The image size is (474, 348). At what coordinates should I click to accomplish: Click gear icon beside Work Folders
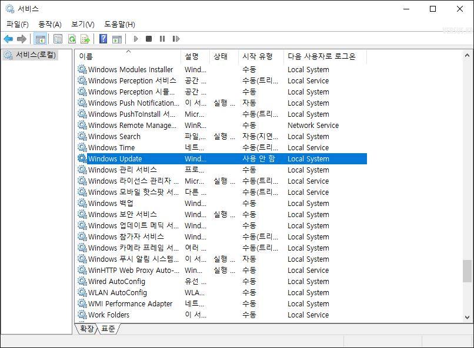tap(82, 315)
